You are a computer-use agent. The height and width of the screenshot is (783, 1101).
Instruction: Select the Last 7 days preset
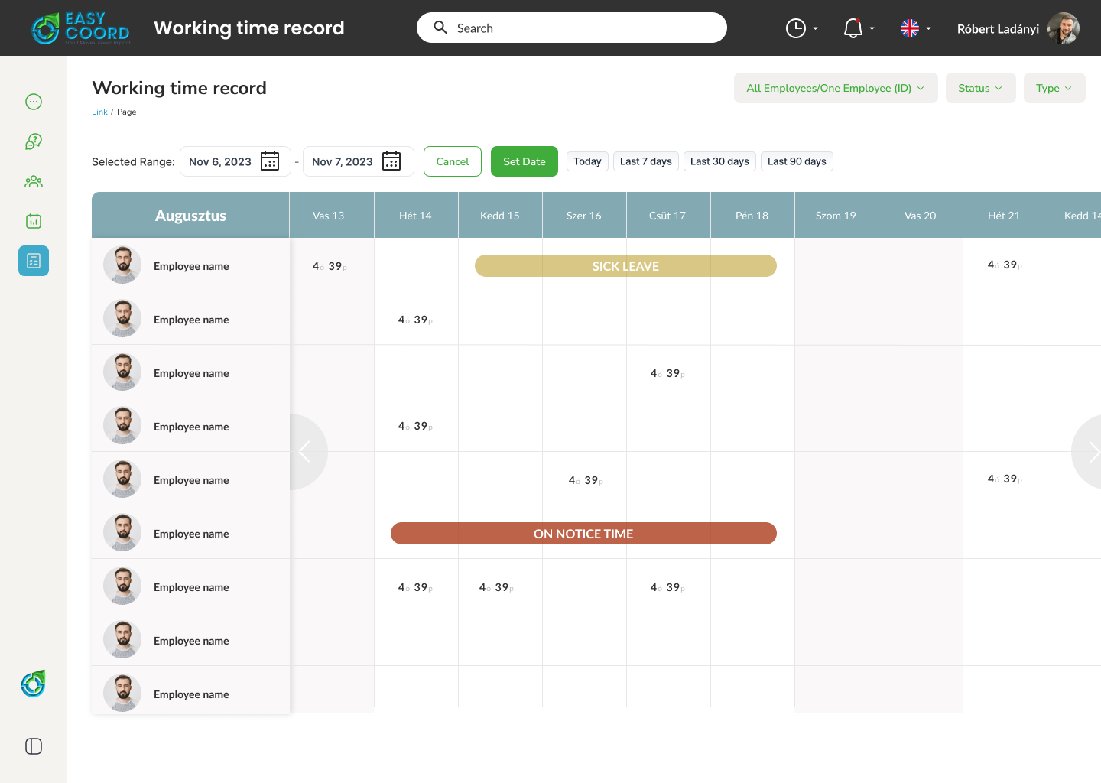[x=645, y=161]
